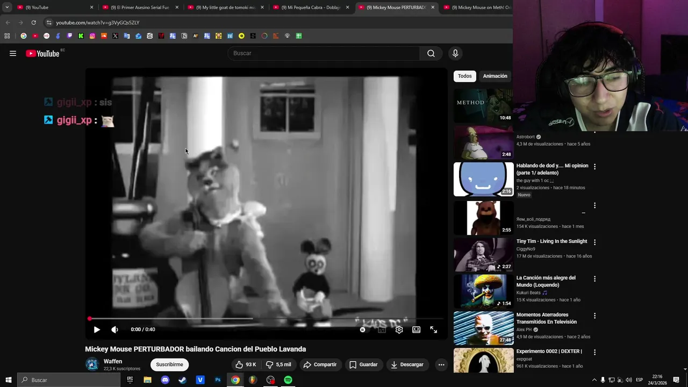Open the notification center icon
Image resolution: width=688 pixels, height=387 pixels.
tap(677, 380)
